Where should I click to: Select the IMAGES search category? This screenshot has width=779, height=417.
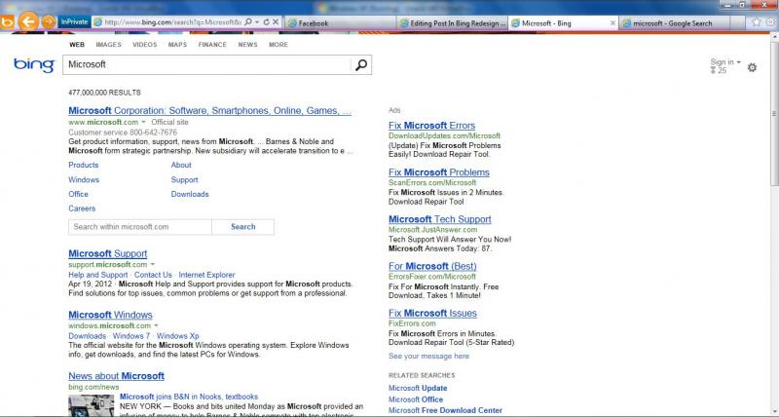(x=108, y=45)
